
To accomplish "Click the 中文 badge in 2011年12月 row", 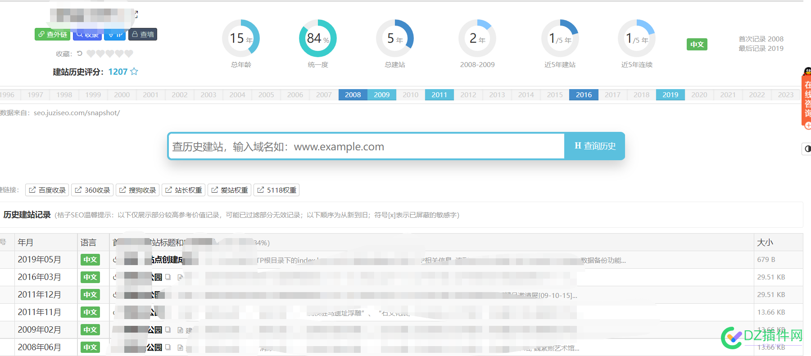I will pos(90,295).
